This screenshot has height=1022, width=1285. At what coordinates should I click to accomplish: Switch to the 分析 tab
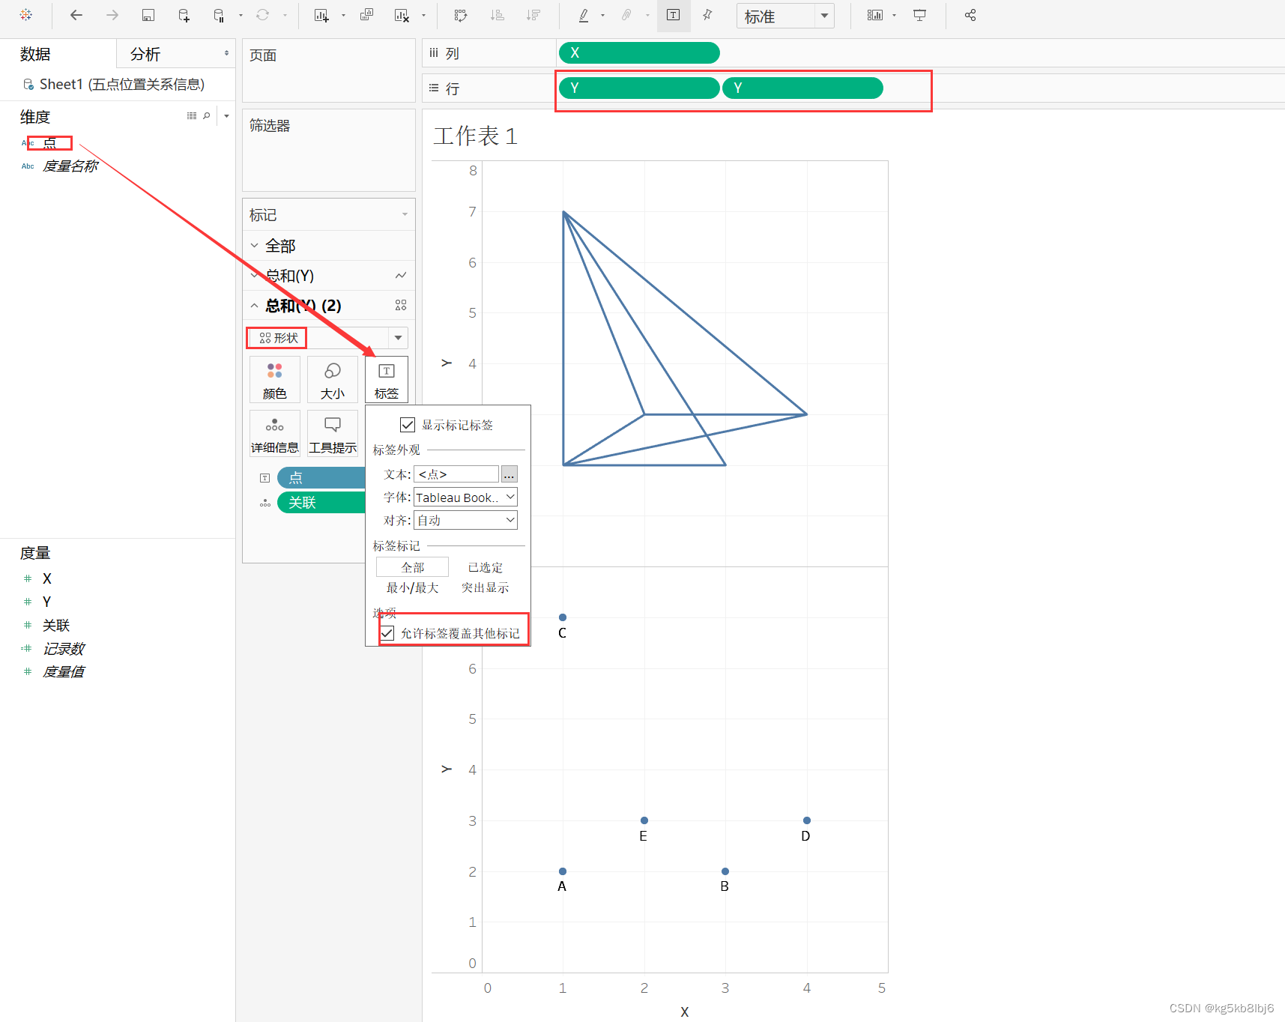145,54
